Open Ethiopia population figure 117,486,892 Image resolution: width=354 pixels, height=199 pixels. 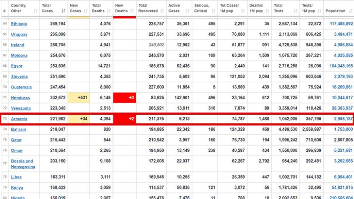click(341, 24)
